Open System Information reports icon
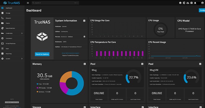The height and width of the screenshot is (108, 205). click(84, 21)
